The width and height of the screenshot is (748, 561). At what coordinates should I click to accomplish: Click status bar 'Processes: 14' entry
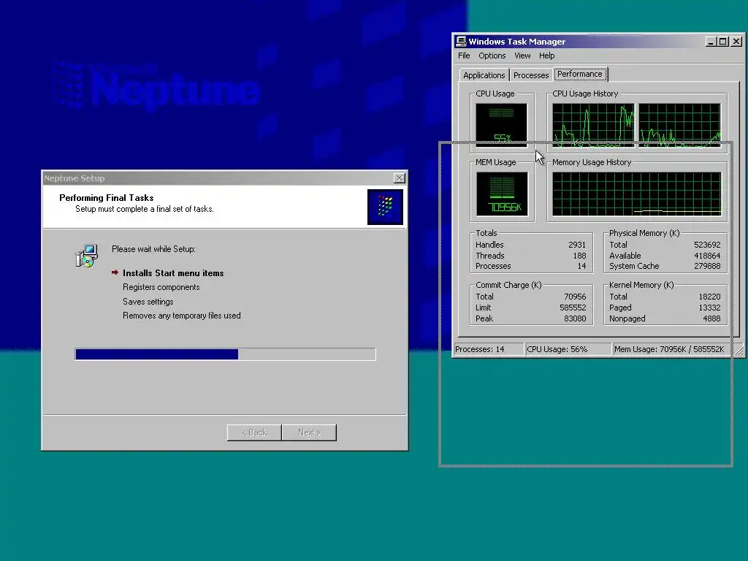point(488,349)
